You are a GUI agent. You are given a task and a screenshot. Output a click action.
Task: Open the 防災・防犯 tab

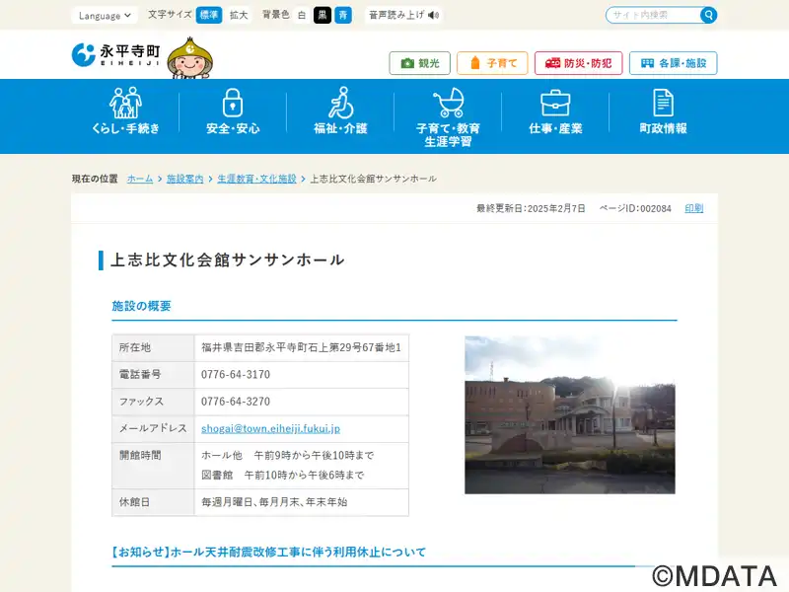(578, 63)
